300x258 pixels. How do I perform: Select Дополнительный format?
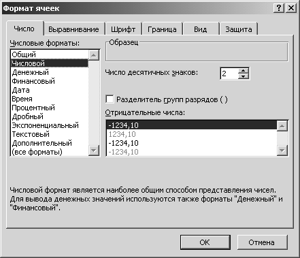[x=50, y=143]
